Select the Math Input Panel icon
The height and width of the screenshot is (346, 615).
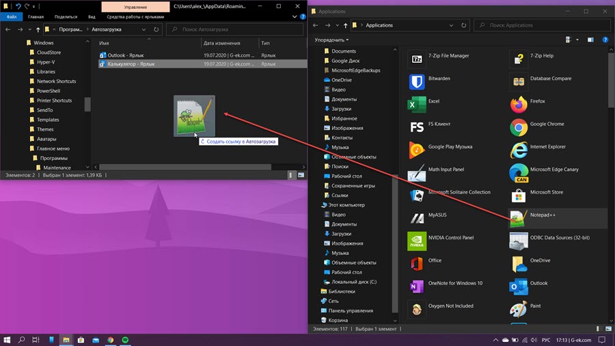point(417,173)
